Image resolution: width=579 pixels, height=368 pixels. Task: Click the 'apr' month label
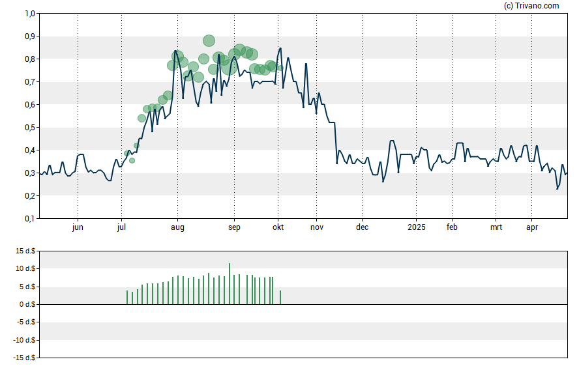(532, 227)
